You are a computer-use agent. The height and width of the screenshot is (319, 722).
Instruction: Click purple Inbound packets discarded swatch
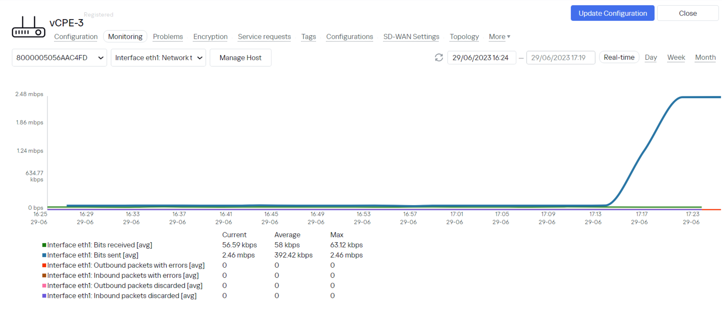pos(44,296)
